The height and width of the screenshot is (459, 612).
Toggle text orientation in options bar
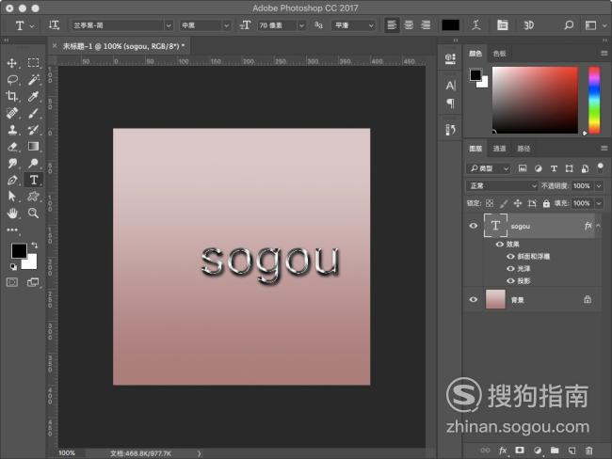pyautogui.click(x=54, y=25)
